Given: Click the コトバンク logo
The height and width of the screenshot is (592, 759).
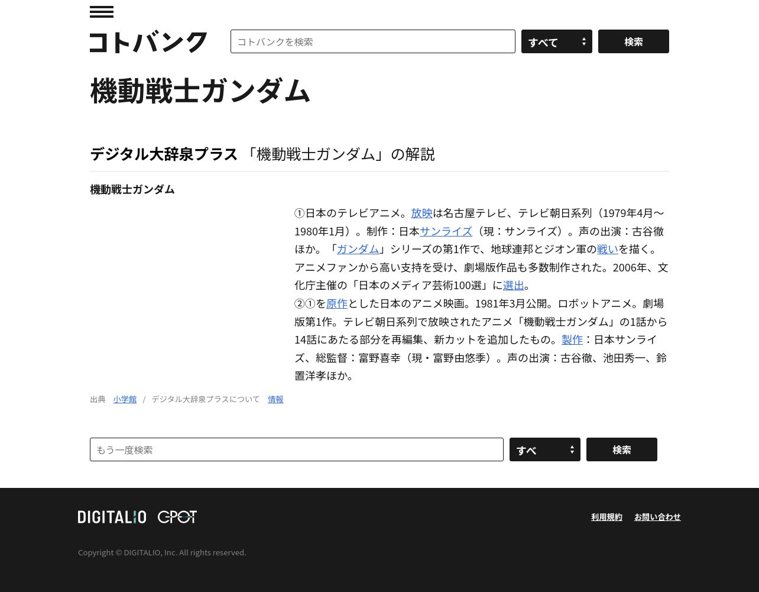Looking at the screenshot, I should point(148,42).
